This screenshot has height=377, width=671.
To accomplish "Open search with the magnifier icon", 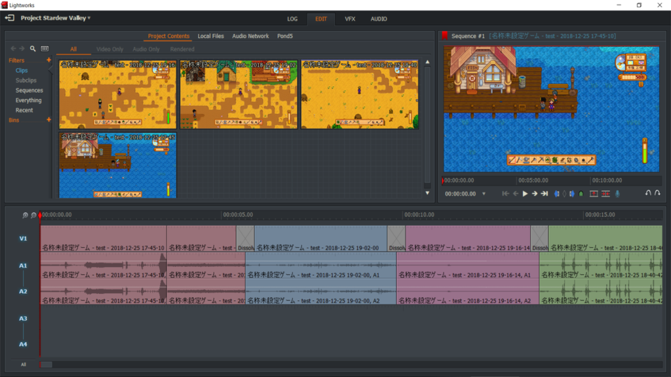I will 33,48.
